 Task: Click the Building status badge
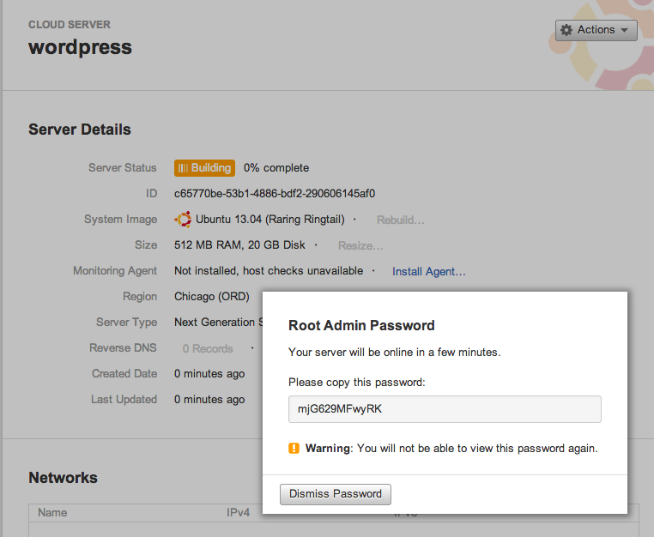click(x=204, y=168)
